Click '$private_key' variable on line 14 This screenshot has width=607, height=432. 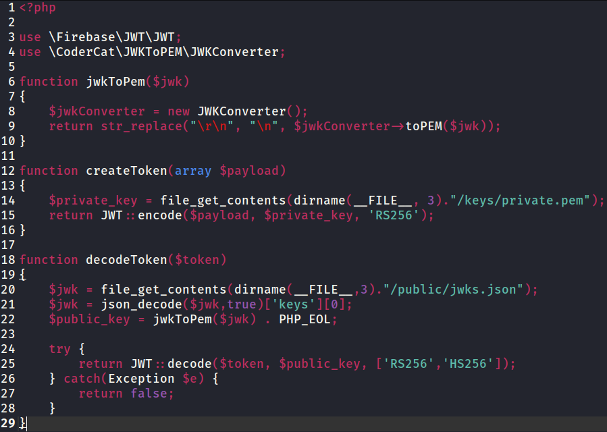(x=93, y=200)
